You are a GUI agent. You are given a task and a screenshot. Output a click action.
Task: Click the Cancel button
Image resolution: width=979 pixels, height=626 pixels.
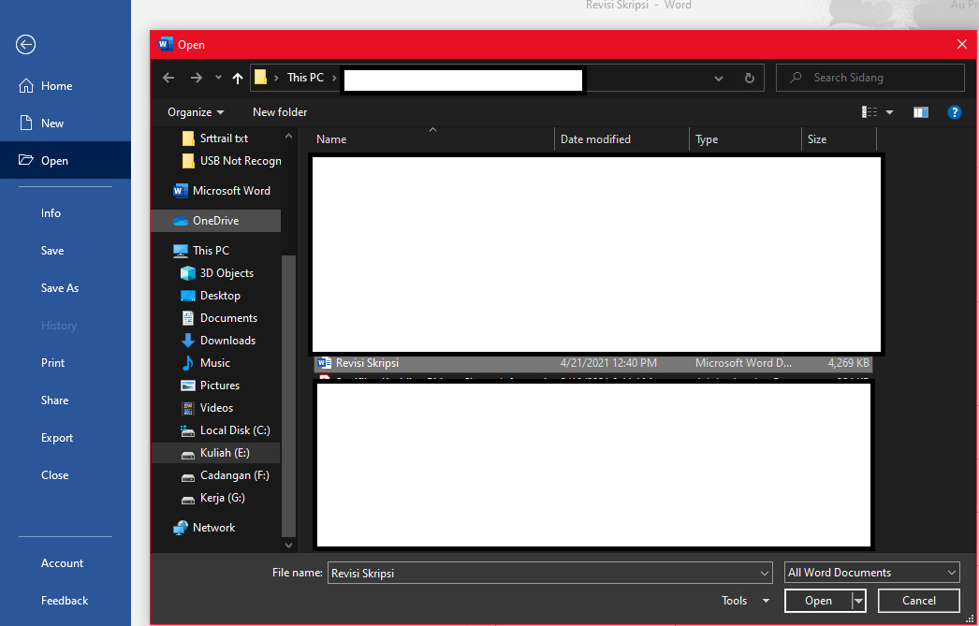(918, 600)
